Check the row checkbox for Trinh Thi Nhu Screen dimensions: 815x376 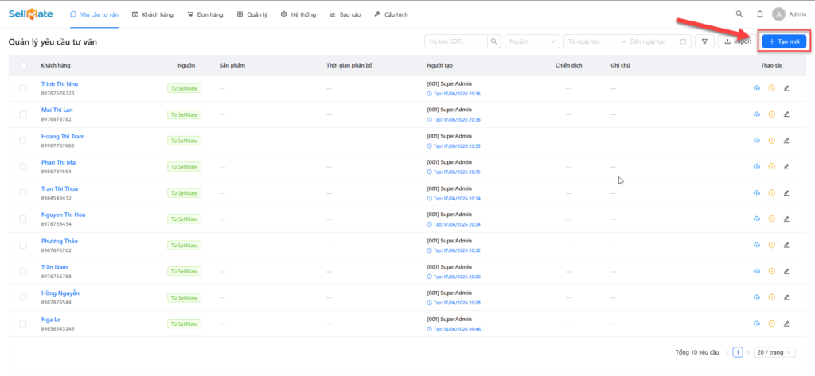point(23,88)
